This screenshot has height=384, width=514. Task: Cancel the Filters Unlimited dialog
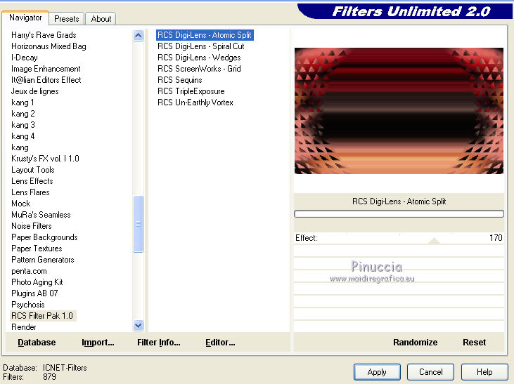coord(430,372)
